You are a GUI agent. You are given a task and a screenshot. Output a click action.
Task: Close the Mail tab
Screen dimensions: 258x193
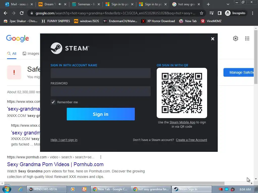[x=32, y=4]
